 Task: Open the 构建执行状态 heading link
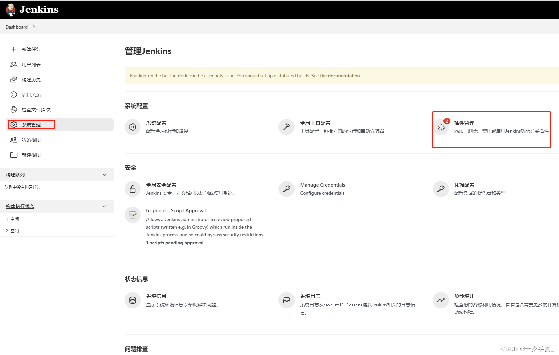click(20, 206)
